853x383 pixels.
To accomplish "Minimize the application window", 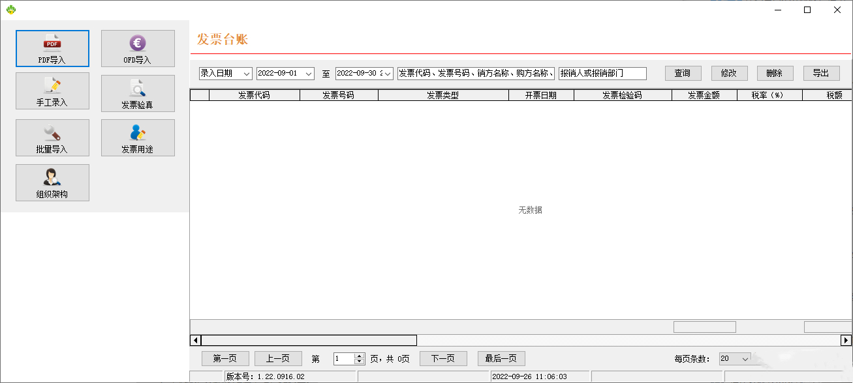I will coord(777,10).
